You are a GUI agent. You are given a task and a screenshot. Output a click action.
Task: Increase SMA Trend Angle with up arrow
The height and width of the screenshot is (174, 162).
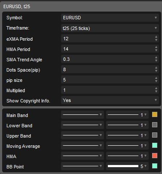(156, 57)
